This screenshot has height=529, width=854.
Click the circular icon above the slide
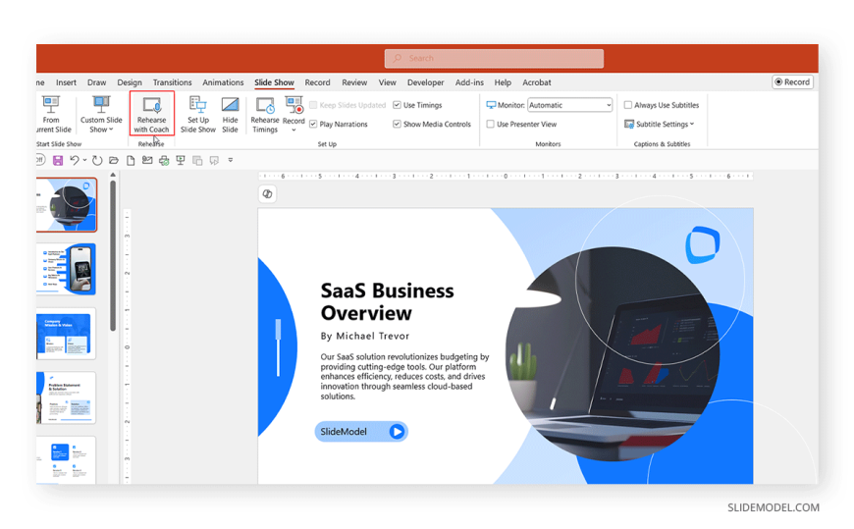[x=267, y=194]
